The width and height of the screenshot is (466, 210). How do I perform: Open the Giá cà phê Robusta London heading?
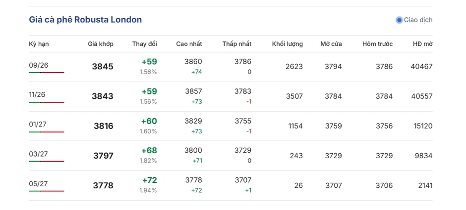pos(85,20)
